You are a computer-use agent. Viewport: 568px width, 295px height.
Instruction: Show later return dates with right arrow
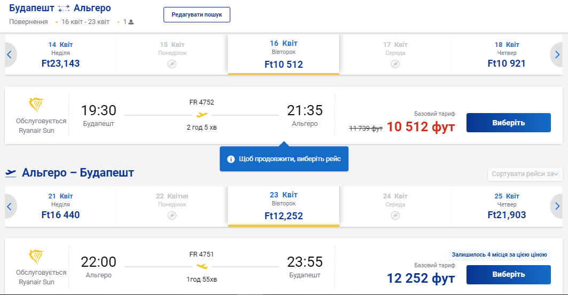(x=557, y=206)
